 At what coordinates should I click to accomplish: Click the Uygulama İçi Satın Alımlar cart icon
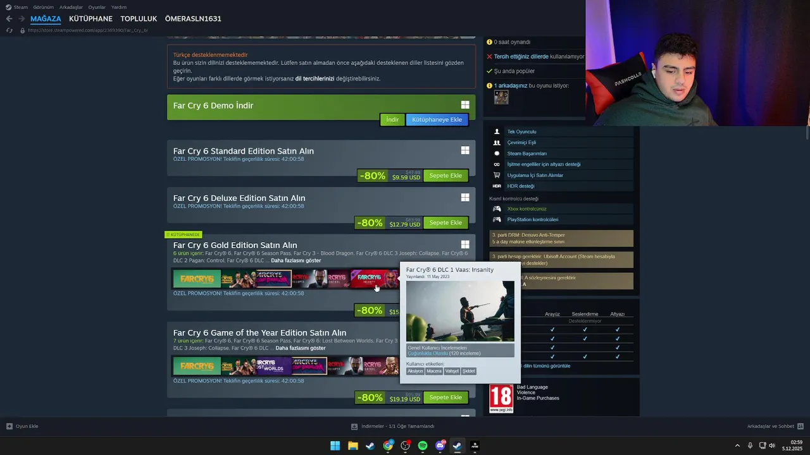point(497,175)
